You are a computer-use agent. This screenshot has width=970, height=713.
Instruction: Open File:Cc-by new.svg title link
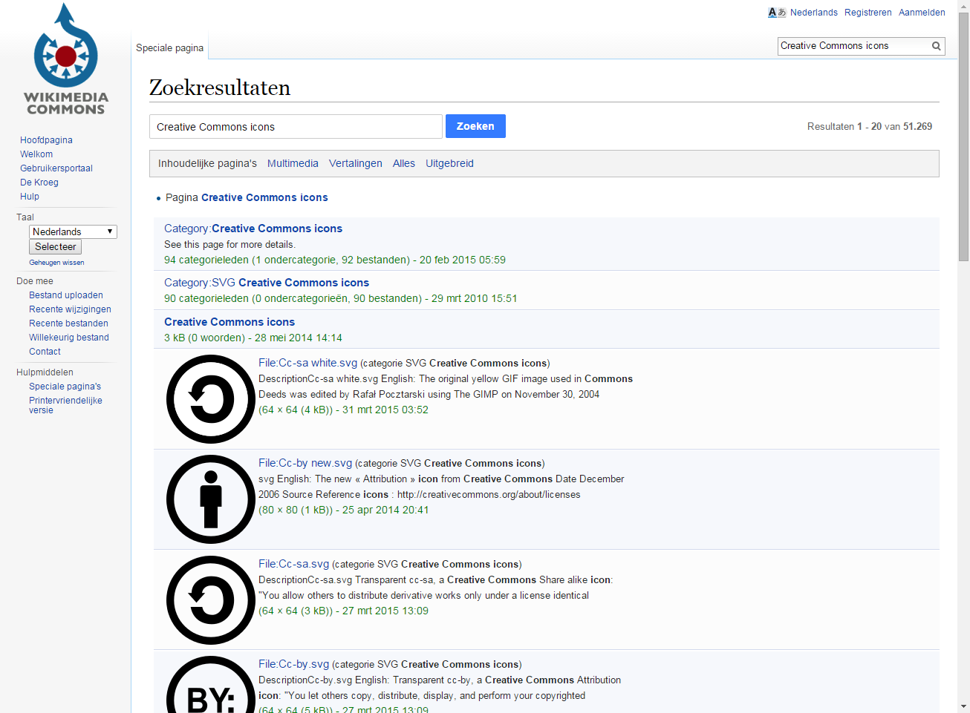point(305,463)
